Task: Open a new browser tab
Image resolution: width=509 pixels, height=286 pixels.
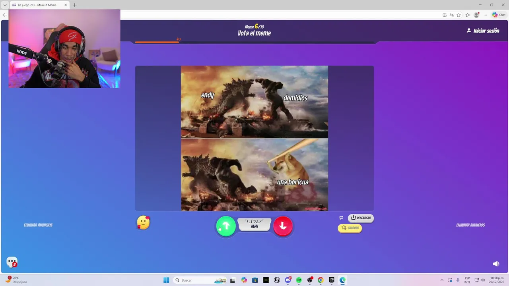Action: (74, 5)
